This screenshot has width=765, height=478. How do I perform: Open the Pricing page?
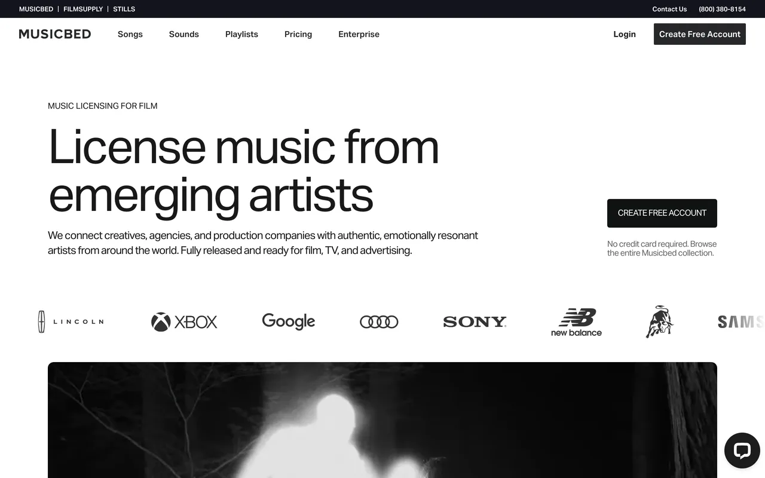click(298, 34)
